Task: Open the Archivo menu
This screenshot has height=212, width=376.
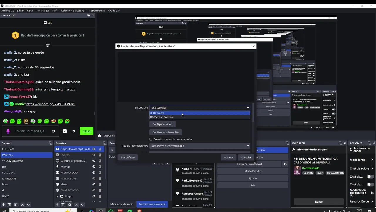Action: 8,11
